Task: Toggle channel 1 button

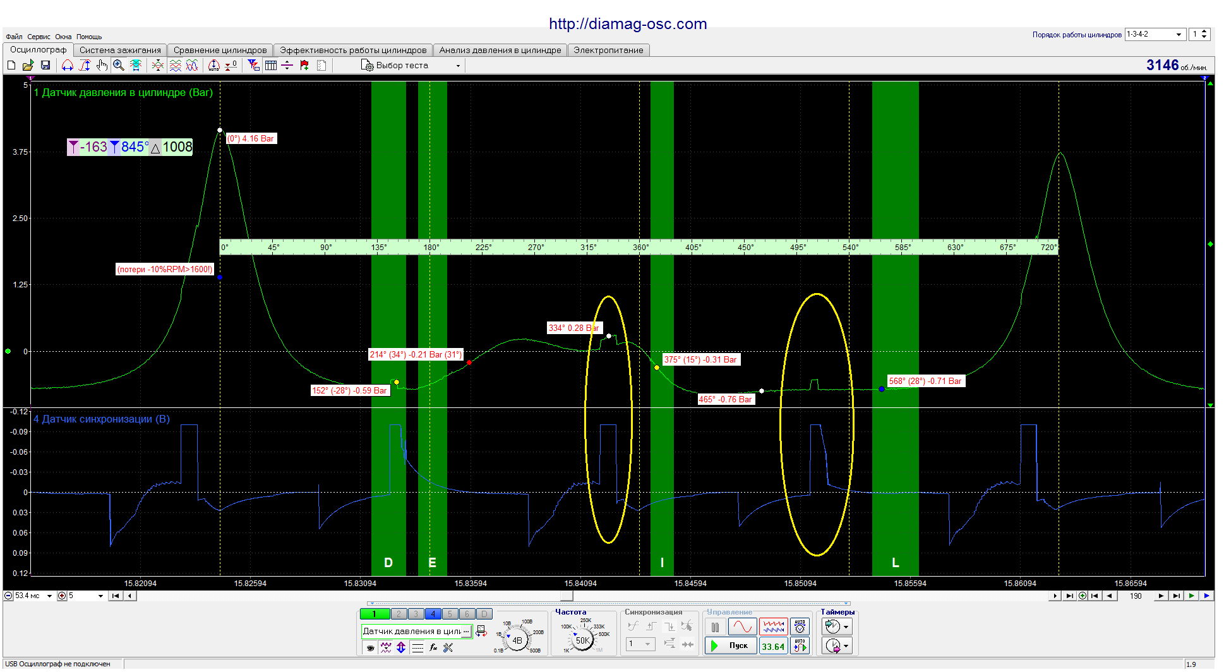Action: tap(375, 614)
